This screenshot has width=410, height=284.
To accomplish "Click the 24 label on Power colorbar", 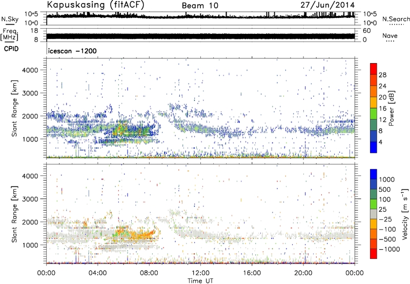I will pos(382,86).
